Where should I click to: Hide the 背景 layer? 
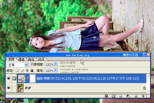9,88
